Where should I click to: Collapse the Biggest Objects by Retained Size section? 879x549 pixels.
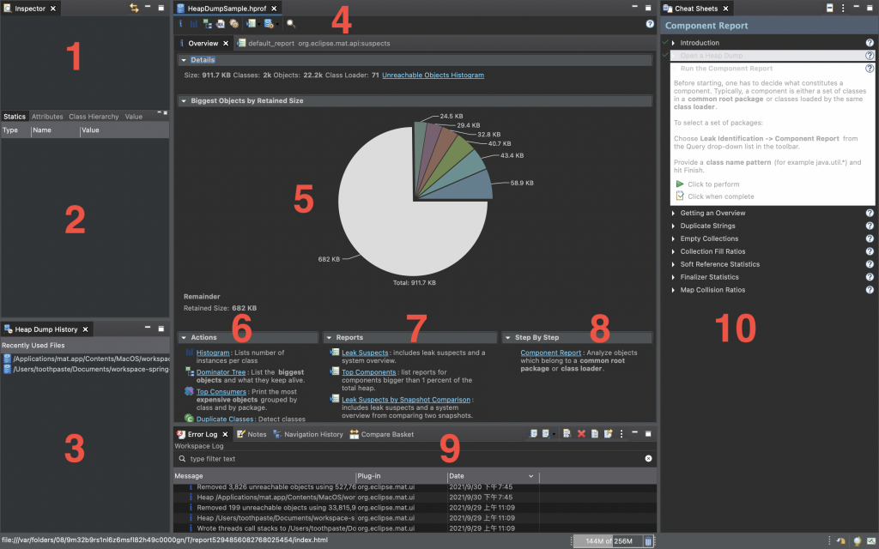point(184,101)
